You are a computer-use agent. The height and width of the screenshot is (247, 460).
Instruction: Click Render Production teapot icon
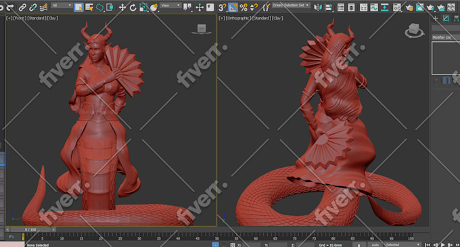point(430,7)
